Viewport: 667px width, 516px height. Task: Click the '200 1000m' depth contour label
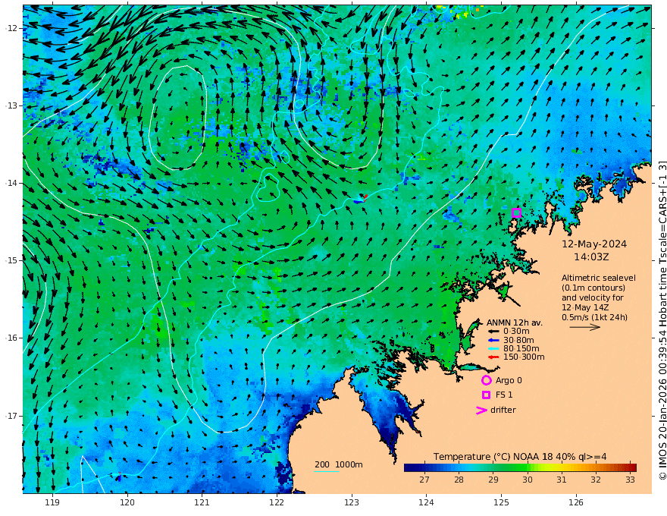click(x=339, y=464)
